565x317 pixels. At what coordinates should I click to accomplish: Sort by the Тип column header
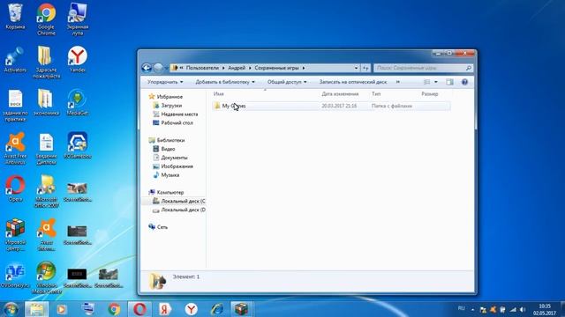[376, 94]
